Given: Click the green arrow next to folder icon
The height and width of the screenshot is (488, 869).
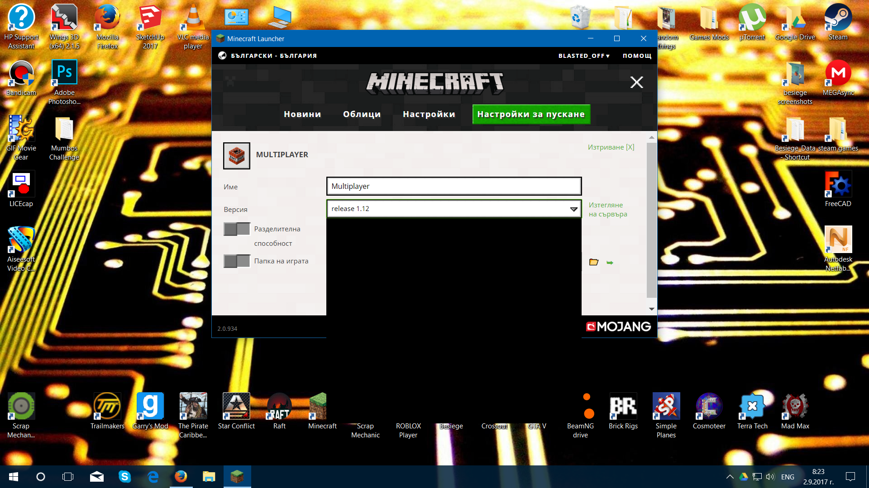Looking at the screenshot, I should [x=610, y=263].
